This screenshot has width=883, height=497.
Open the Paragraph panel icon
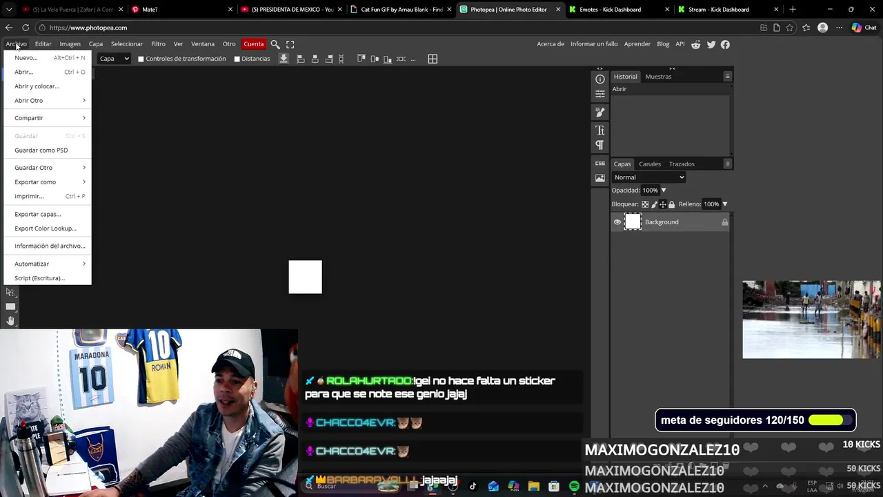(x=600, y=145)
